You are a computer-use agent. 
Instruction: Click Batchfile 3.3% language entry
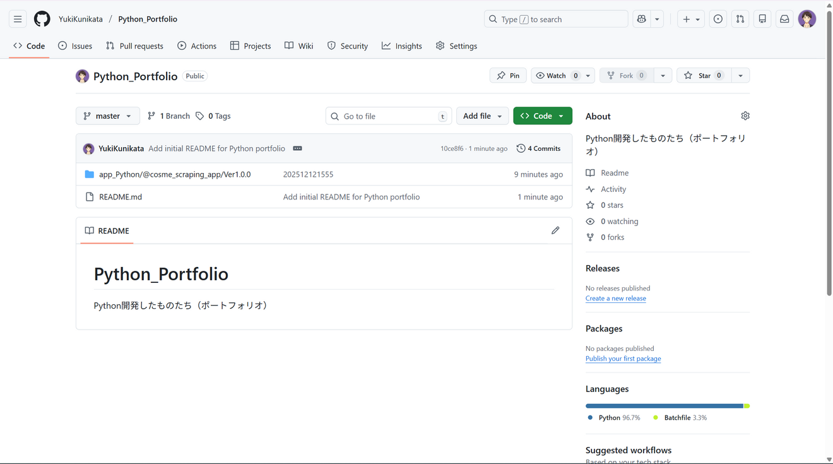(680, 418)
